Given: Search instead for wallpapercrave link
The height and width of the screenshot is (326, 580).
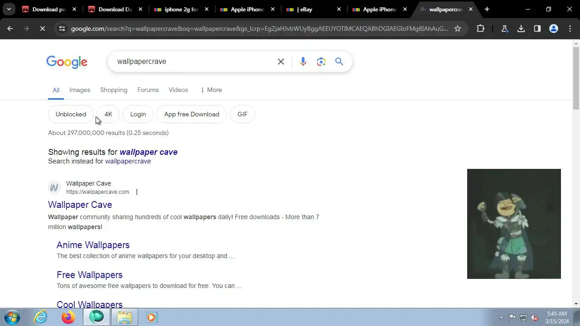Looking at the screenshot, I should tap(128, 161).
